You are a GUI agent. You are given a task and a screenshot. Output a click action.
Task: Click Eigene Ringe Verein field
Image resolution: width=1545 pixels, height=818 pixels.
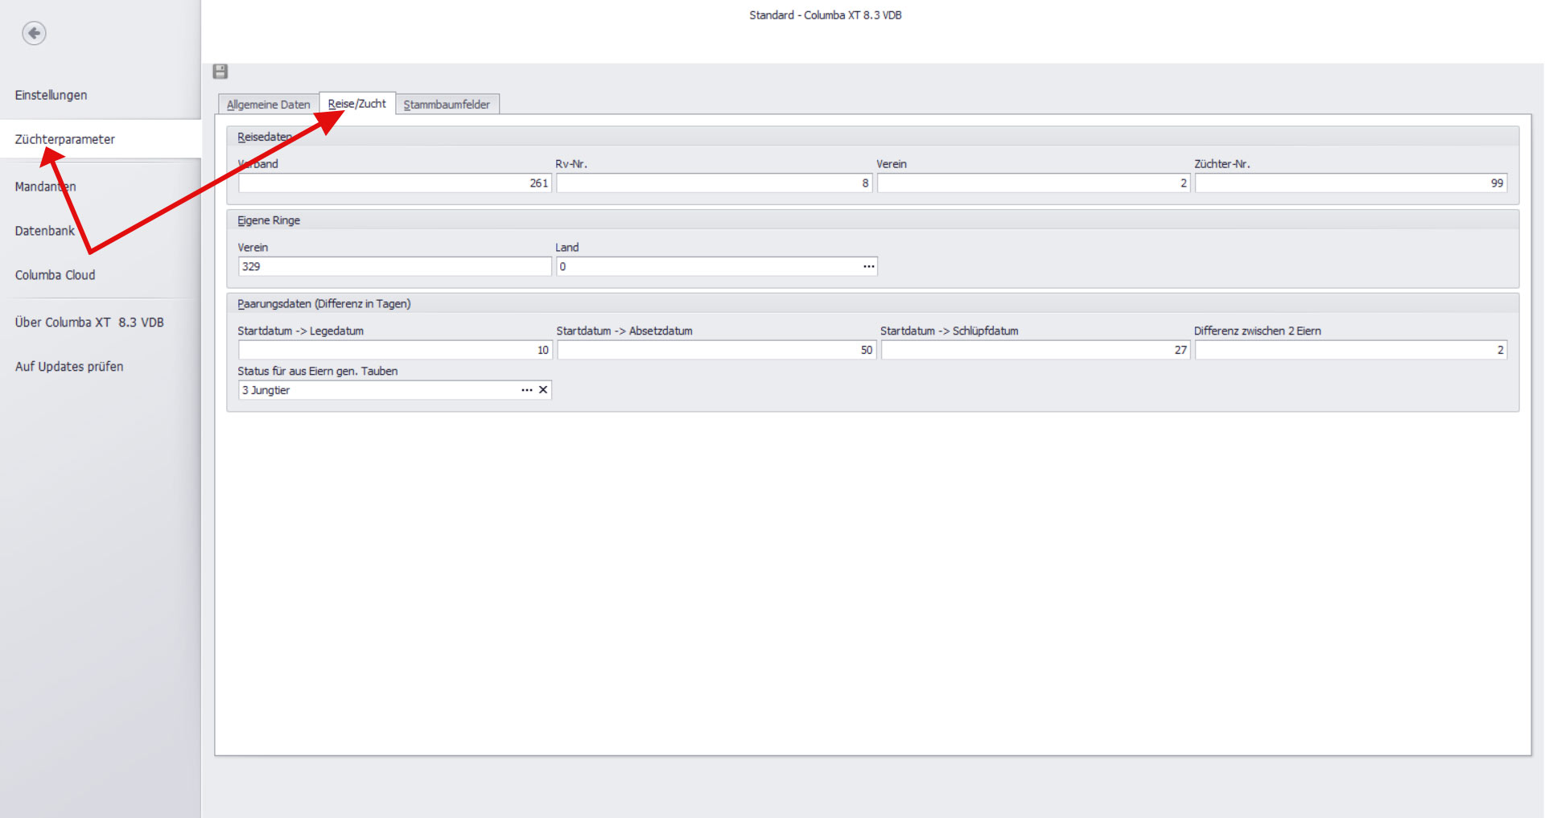pos(394,266)
